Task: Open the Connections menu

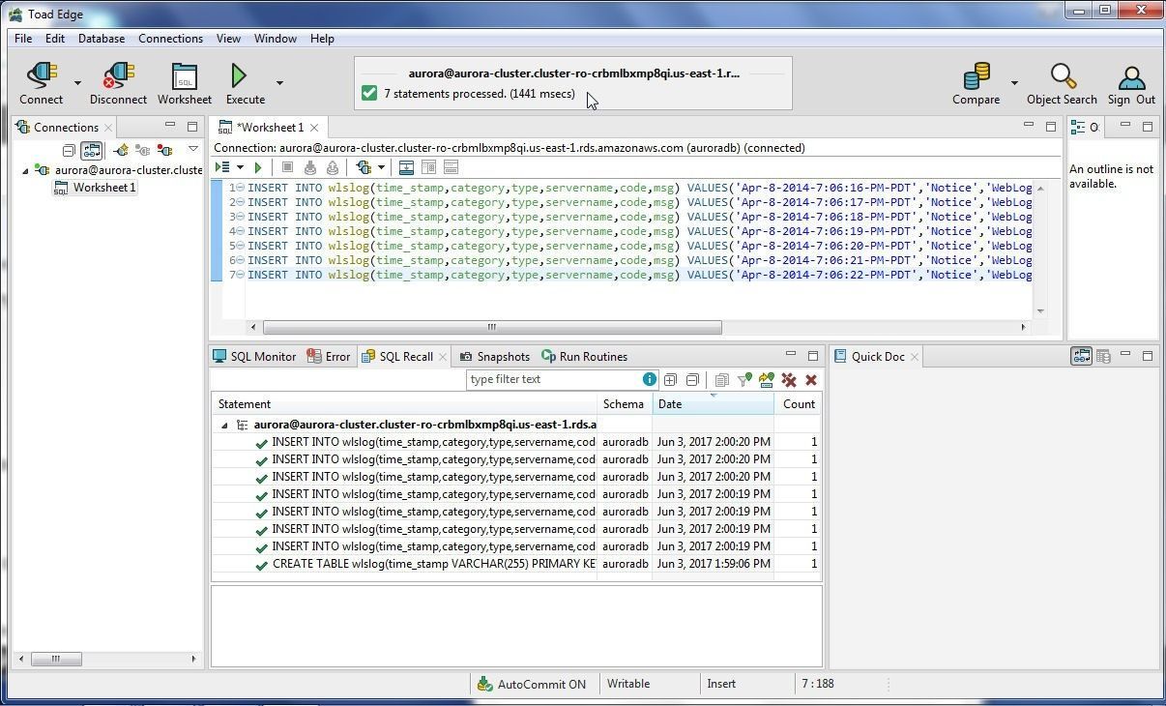Action: [170, 39]
